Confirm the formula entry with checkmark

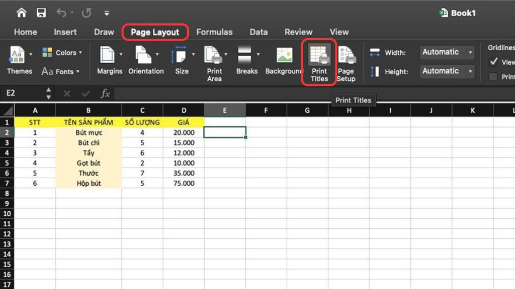click(85, 94)
